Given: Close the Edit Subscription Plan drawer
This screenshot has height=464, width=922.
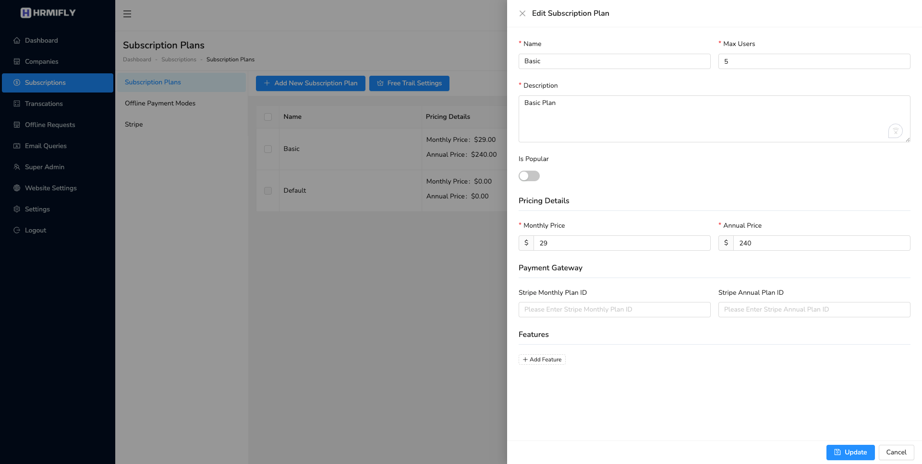Looking at the screenshot, I should pyautogui.click(x=522, y=13).
